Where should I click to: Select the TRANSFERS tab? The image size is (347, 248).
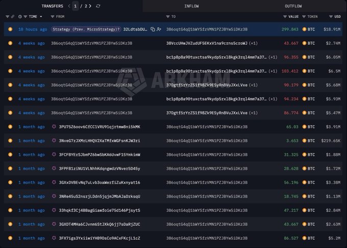coord(53,6)
